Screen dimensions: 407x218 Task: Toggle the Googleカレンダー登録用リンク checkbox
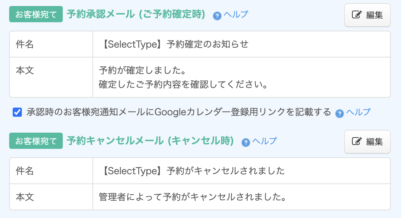click(17, 113)
